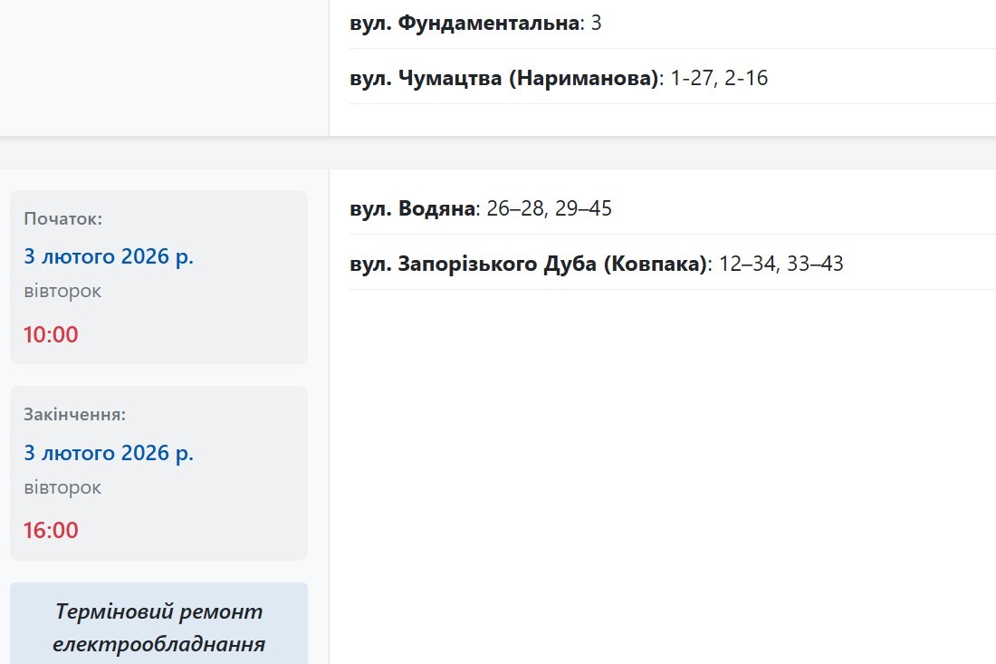Image resolution: width=996 pixels, height=664 pixels.
Task: Click the start date under "Початок"
Action: pyautogui.click(x=109, y=257)
